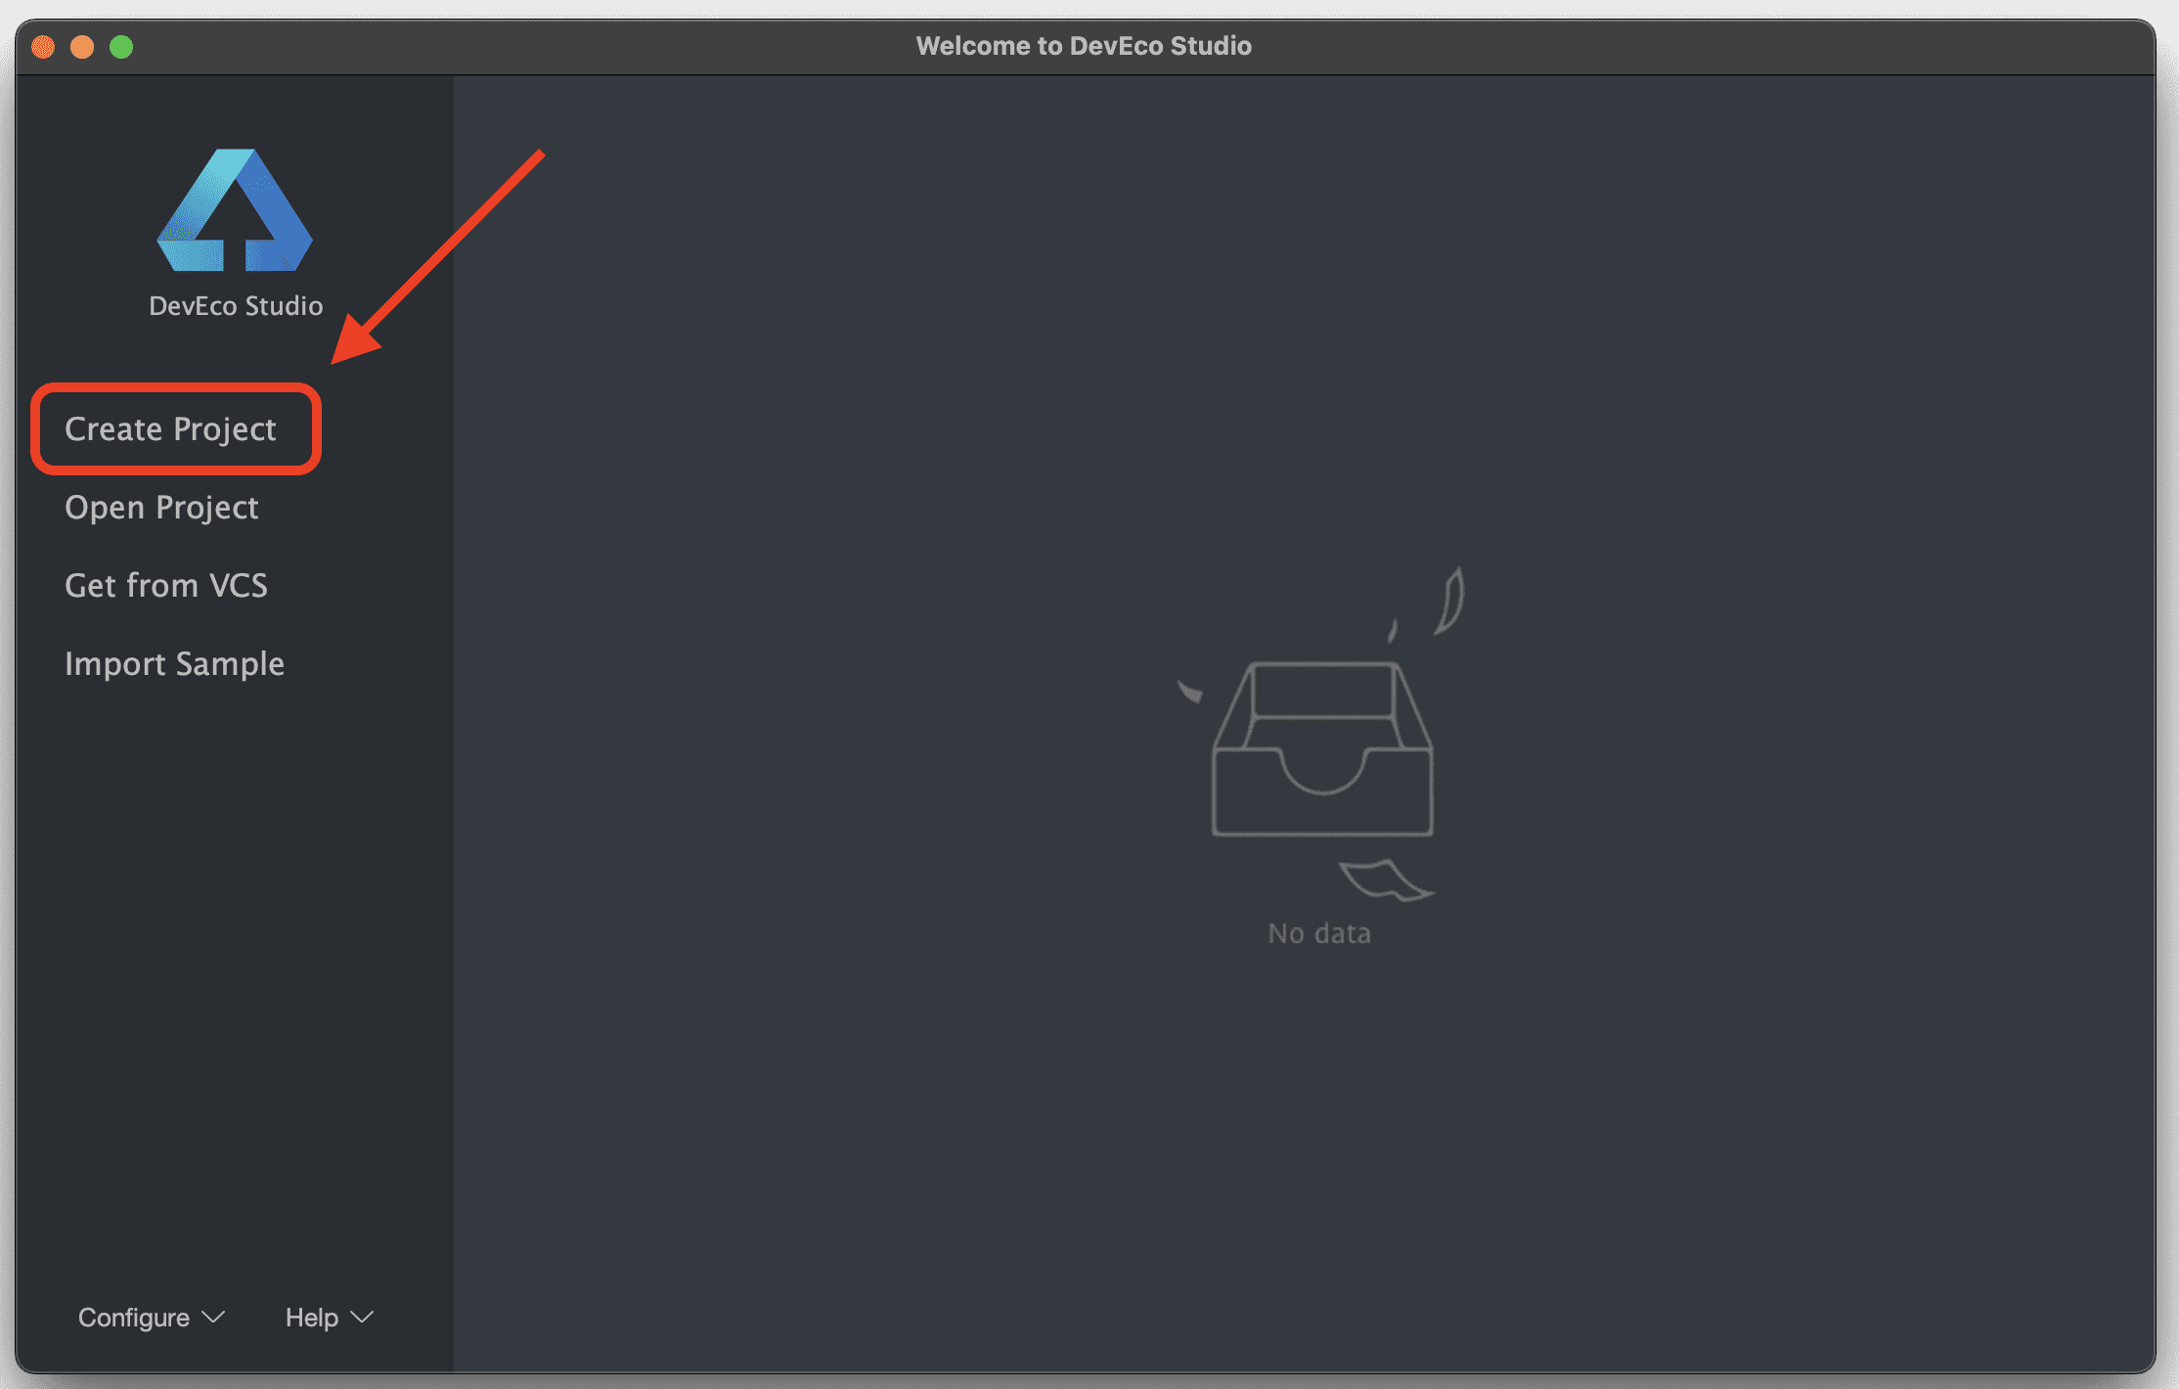Screen dimensions: 2179x1389
Task: Select Get from VCS option
Action: [x=166, y=586]
